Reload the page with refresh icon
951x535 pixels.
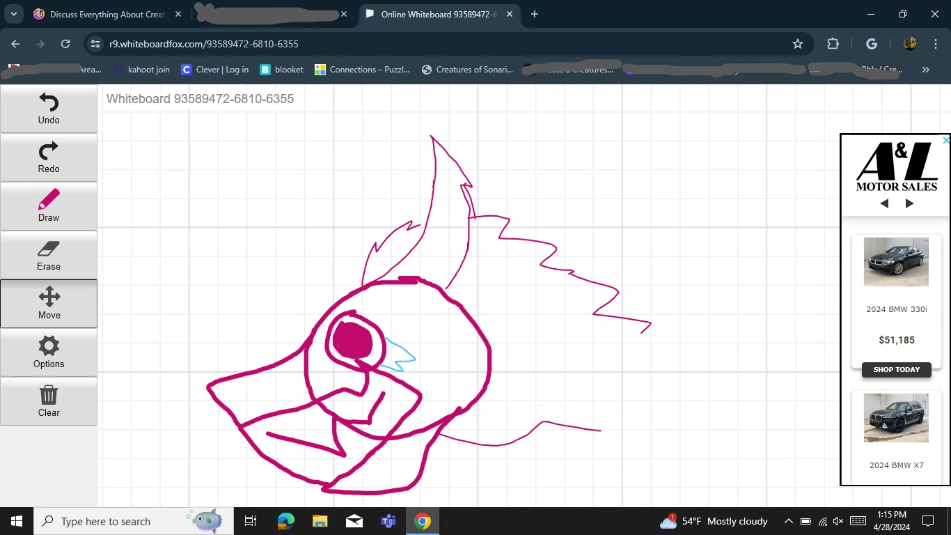pyautogui.click(x=65, y=43)
